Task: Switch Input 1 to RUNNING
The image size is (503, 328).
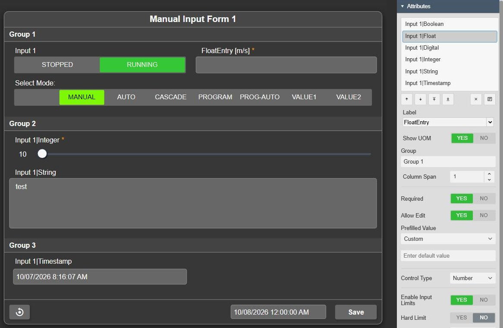Action: [x=142, y=65]
